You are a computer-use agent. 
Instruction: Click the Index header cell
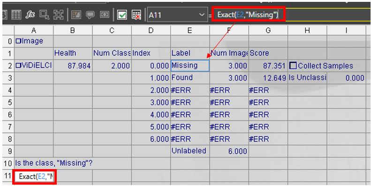click(151, 54)
